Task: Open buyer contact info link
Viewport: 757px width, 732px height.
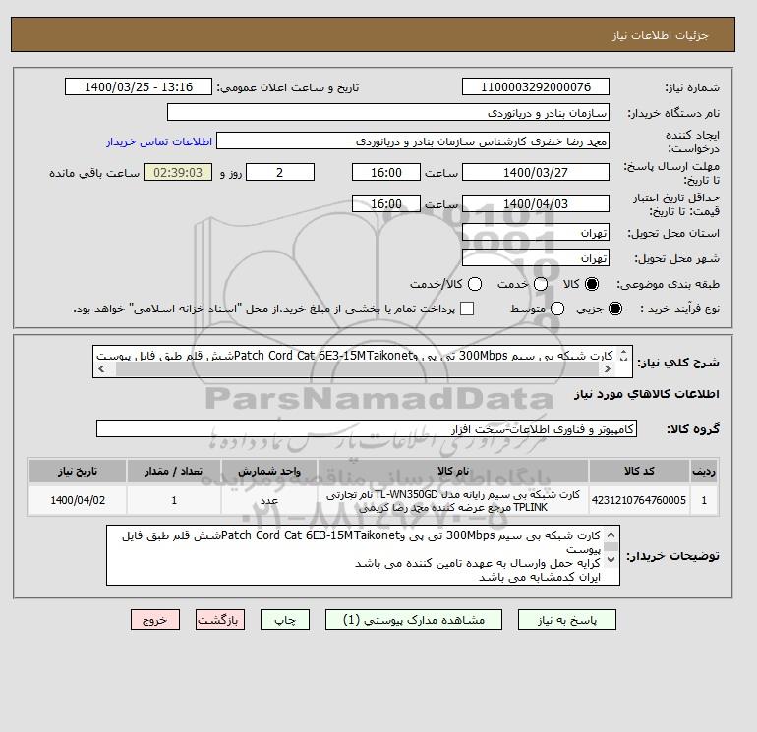Action: click(159, 141)
